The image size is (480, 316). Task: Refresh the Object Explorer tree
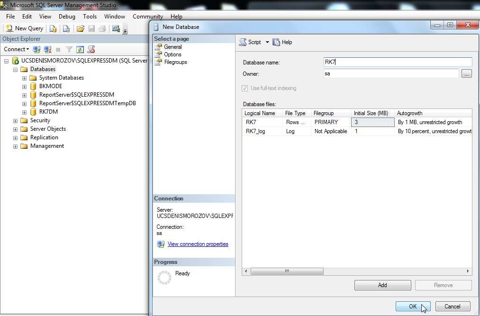(x=80, y=49)
